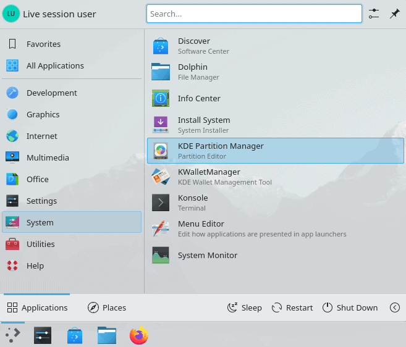Pin the launcher open with pin icon

[x=395, y=14]
